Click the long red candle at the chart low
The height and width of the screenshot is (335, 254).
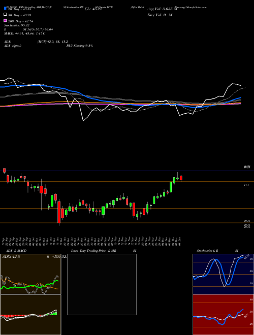point(59,212)
